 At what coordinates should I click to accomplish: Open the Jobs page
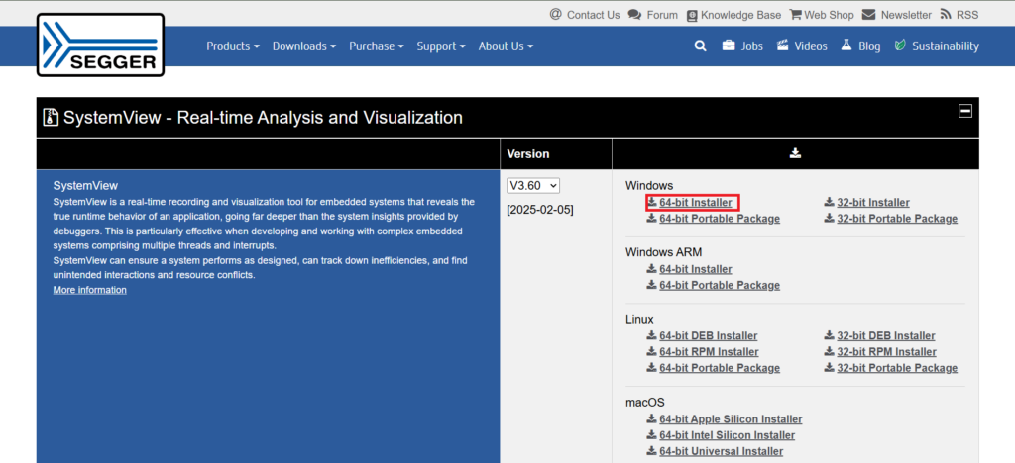click(751, 46)
